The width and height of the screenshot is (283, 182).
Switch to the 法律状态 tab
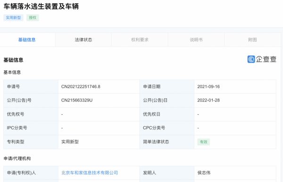point(83,40)
